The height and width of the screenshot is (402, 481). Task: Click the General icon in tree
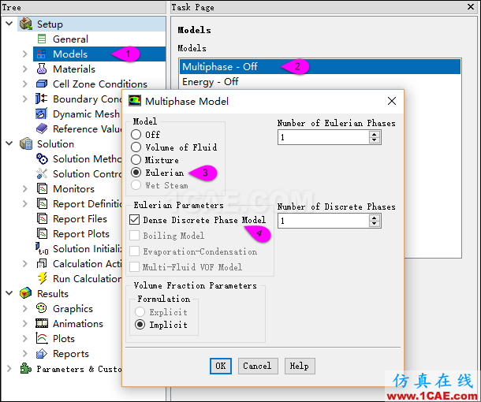pos(42,39)
